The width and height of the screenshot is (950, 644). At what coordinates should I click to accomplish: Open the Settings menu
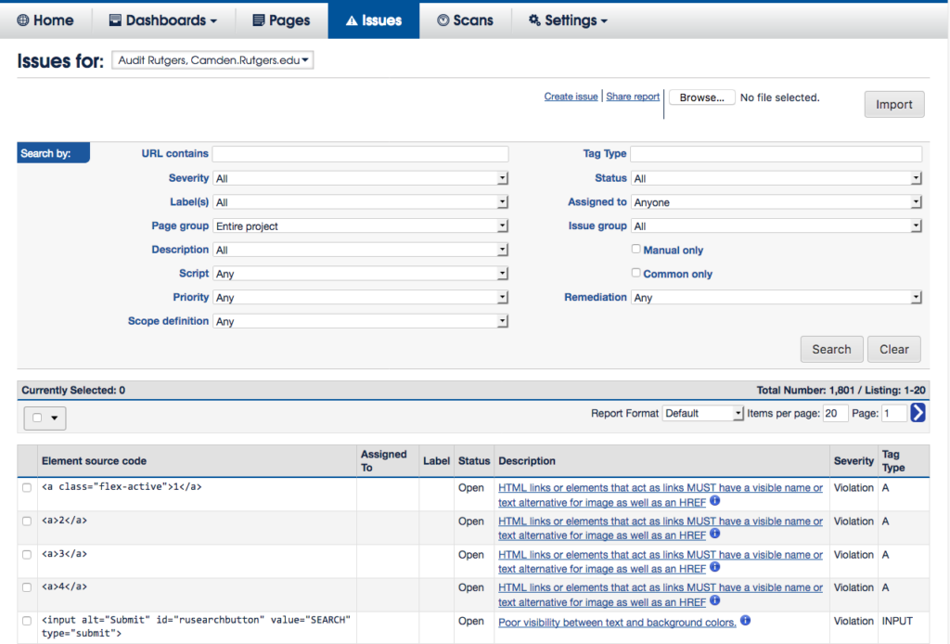(x=568, y=20)
